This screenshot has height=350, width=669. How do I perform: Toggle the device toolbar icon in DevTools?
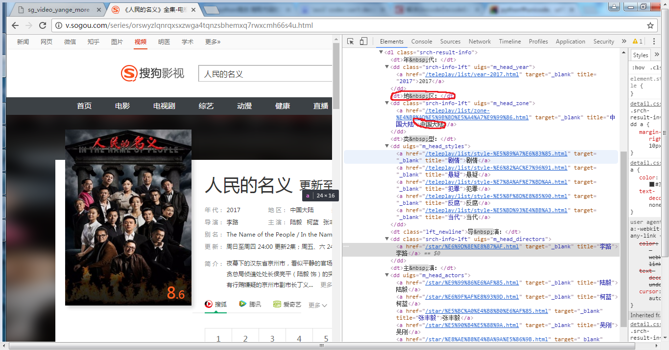coord(363,42)
